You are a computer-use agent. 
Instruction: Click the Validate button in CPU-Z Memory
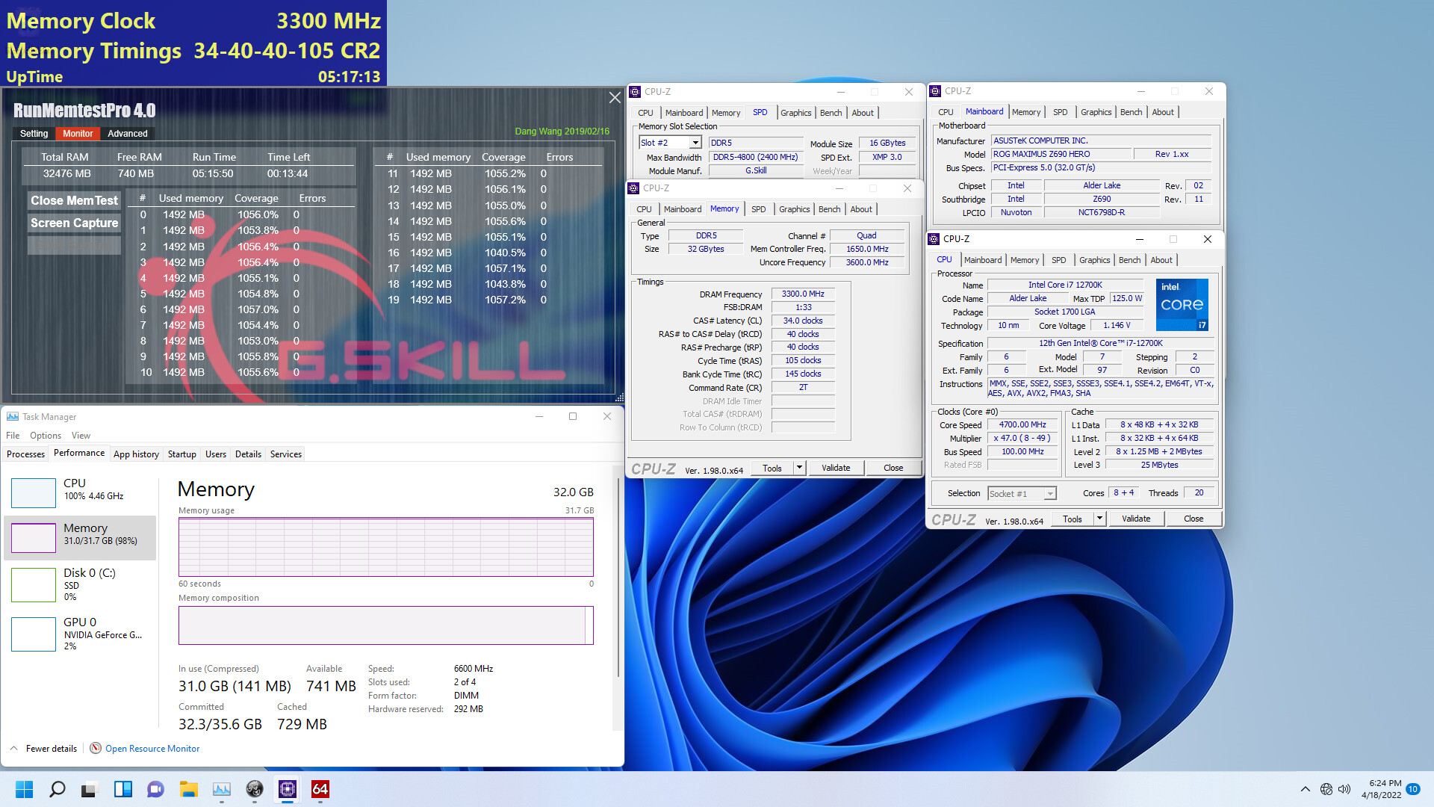(x=836, y=467)
